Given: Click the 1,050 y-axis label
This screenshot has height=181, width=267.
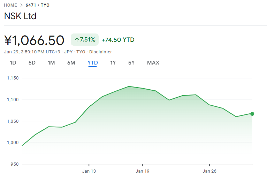Looking at the screenshot, I should click(13, 121).
